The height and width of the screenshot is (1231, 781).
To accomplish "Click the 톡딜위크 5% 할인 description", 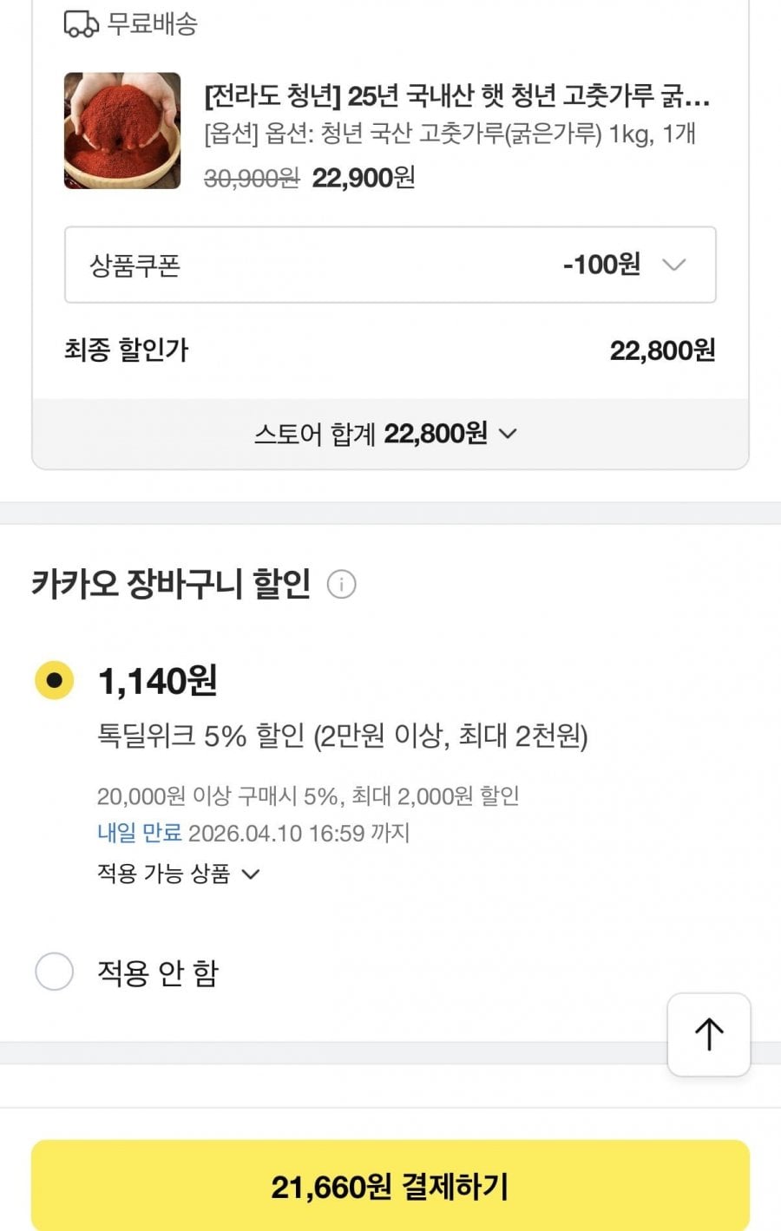I will pyautogui.click(x=342, y=737).
